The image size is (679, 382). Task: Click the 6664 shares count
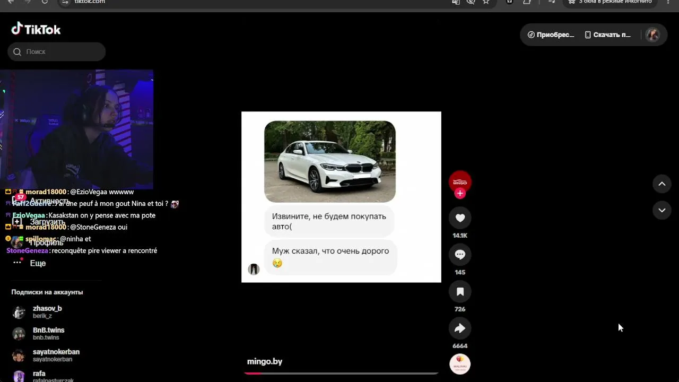(x=460, y=346)
